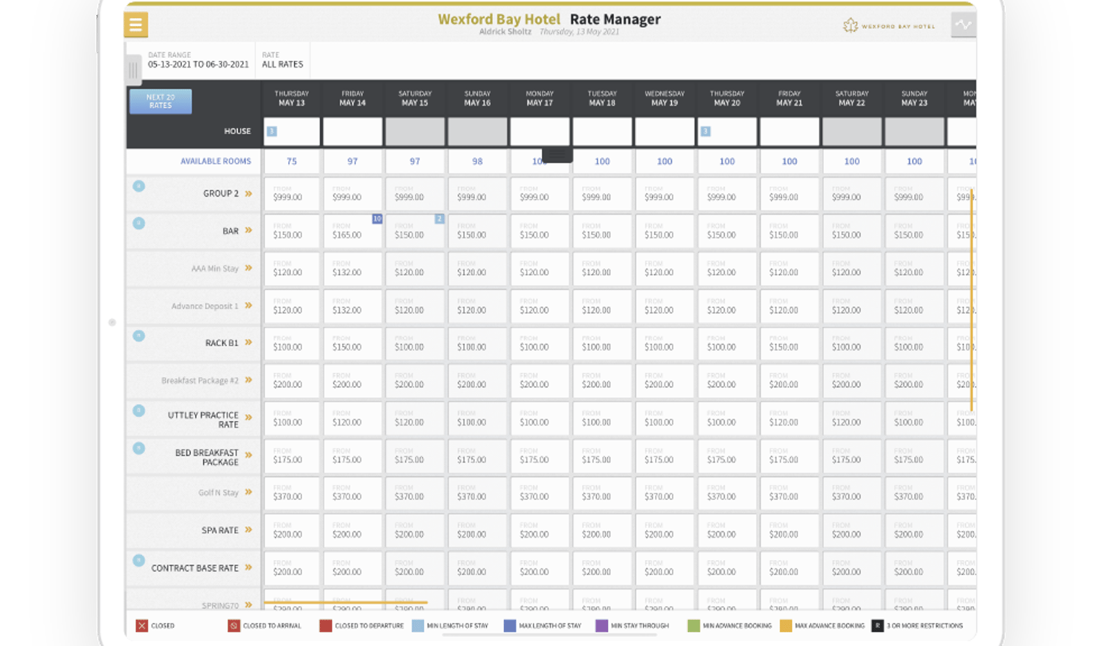The height and width of the screenshot is (646, 1103).
Task: Toggle the Bed Breakfast Package circle indicator
Action: click(x=139, y=448)
